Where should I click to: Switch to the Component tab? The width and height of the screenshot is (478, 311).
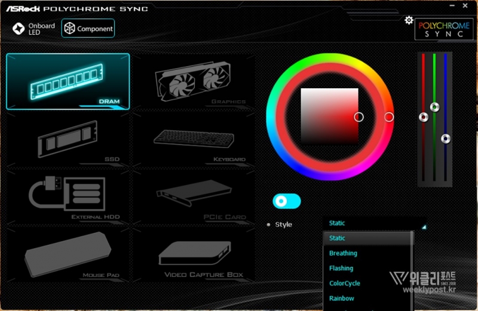pos(88,29)
